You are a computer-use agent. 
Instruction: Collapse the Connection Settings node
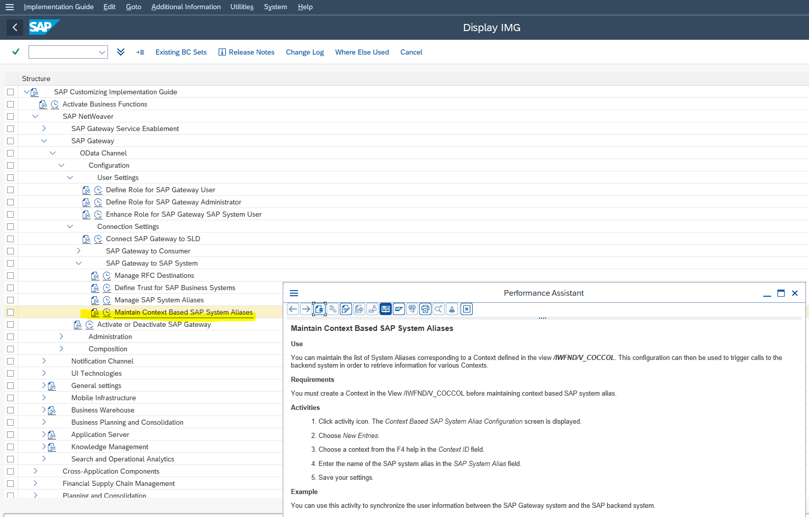(70, 226)
